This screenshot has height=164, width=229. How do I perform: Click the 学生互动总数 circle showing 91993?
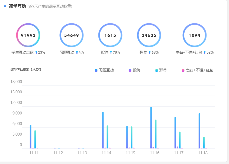[28, 35]
